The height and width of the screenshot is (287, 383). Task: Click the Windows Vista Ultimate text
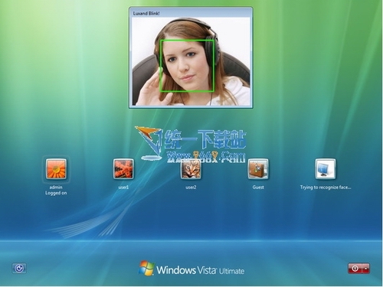click(x=200, y=270)
